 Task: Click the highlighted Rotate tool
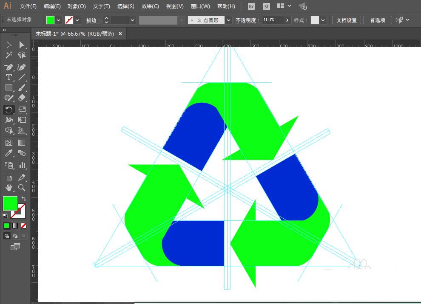(9, 110)
